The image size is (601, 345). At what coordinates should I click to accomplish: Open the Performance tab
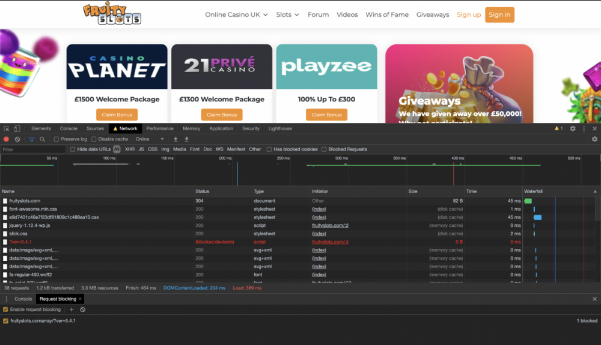(x=160, y=129)
